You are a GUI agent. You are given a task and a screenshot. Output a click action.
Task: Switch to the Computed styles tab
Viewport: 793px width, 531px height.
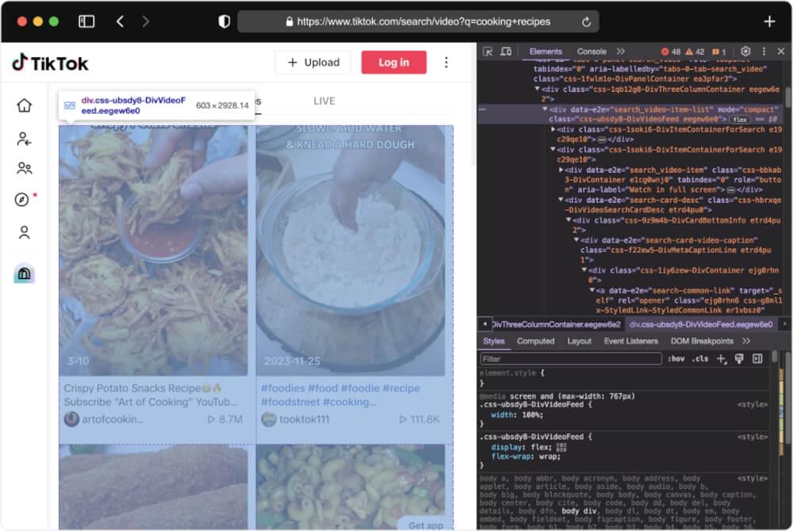(535, 341)
